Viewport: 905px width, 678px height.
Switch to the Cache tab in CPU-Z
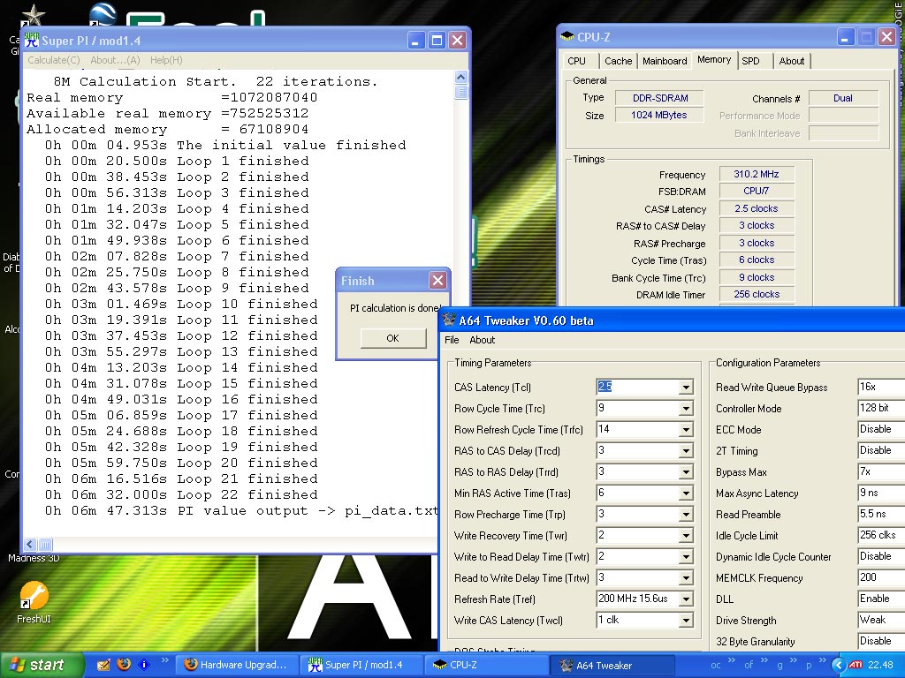point(618,61)
